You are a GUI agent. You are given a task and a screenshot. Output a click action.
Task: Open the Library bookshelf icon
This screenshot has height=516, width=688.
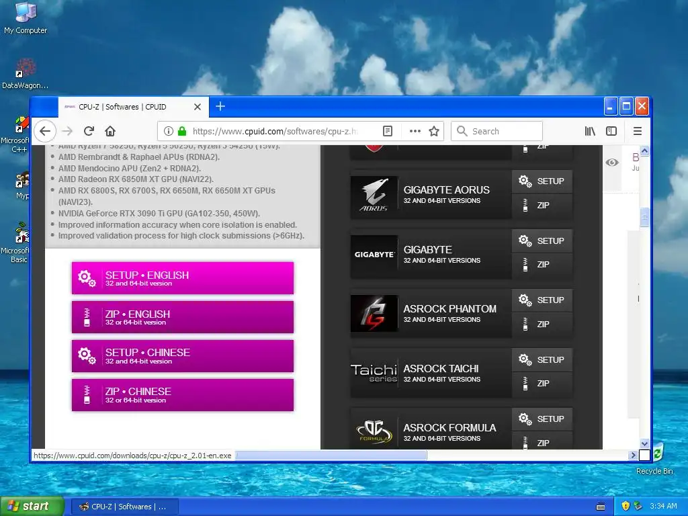tap(590, 131)
